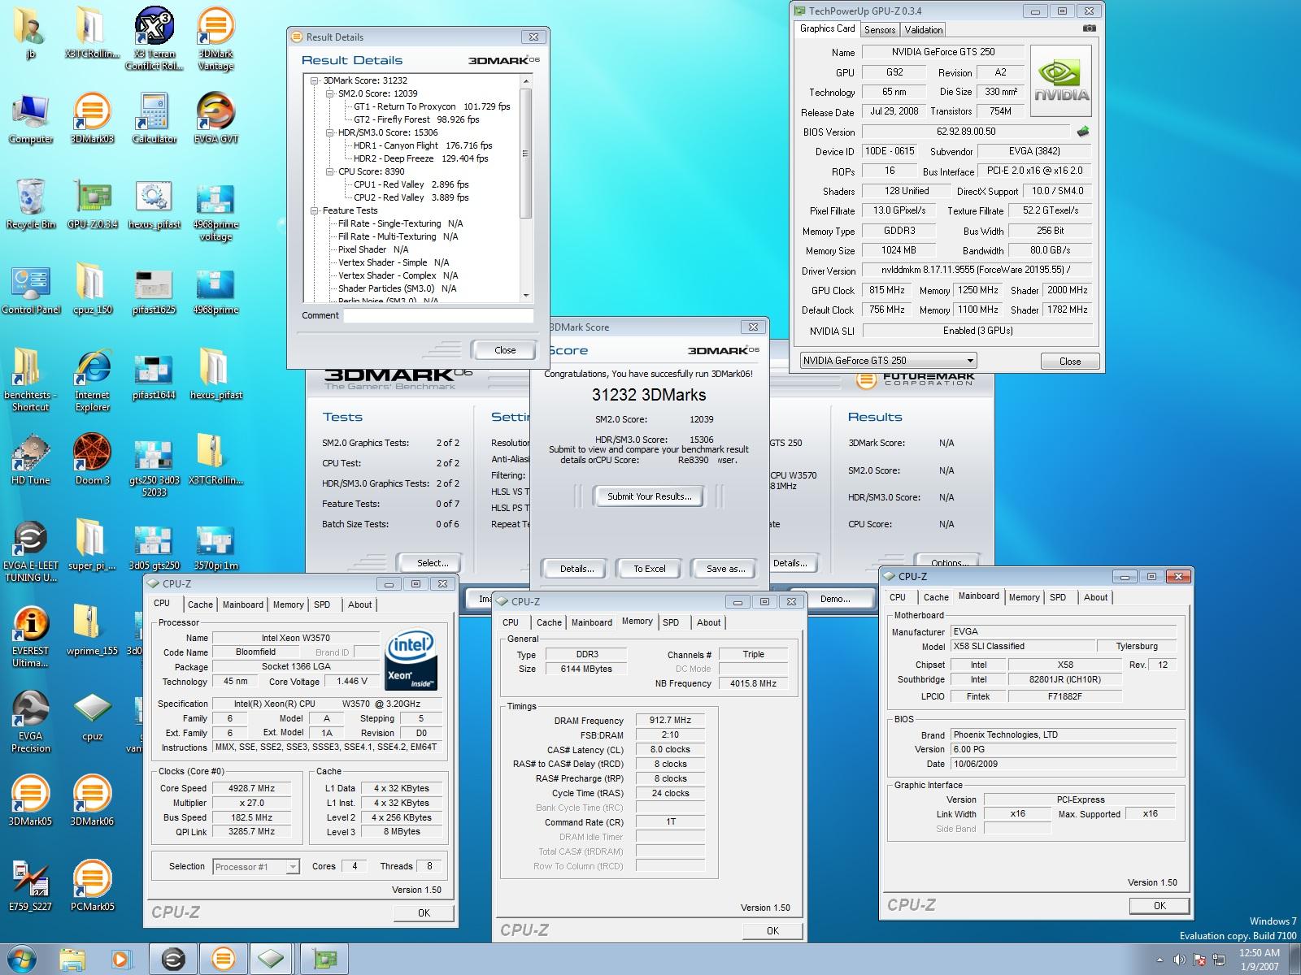This screenshot has width=1301, height=975.
Task: Select the cpuz_150 folder icon
Action: pos(92,290)
